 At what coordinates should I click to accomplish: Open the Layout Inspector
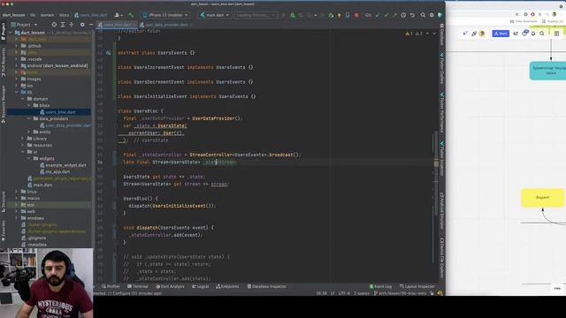tap(417, 286)
